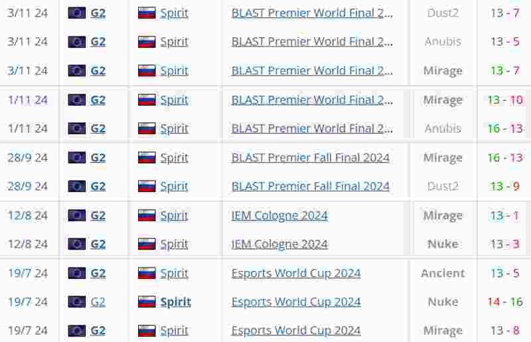Open the IEM Cologne 2024 event on the Nuke row
This screenshot has width=531, height=342.
[x=279, y=244]
